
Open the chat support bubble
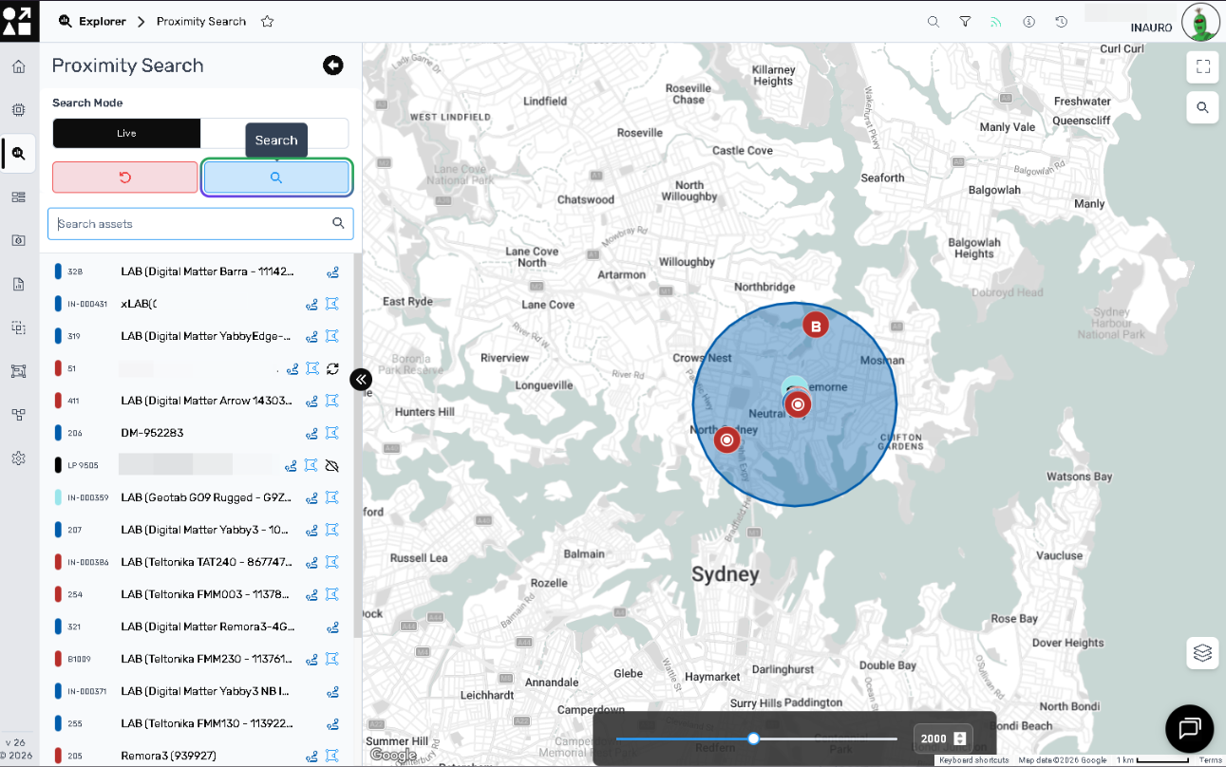[1189, 729]
